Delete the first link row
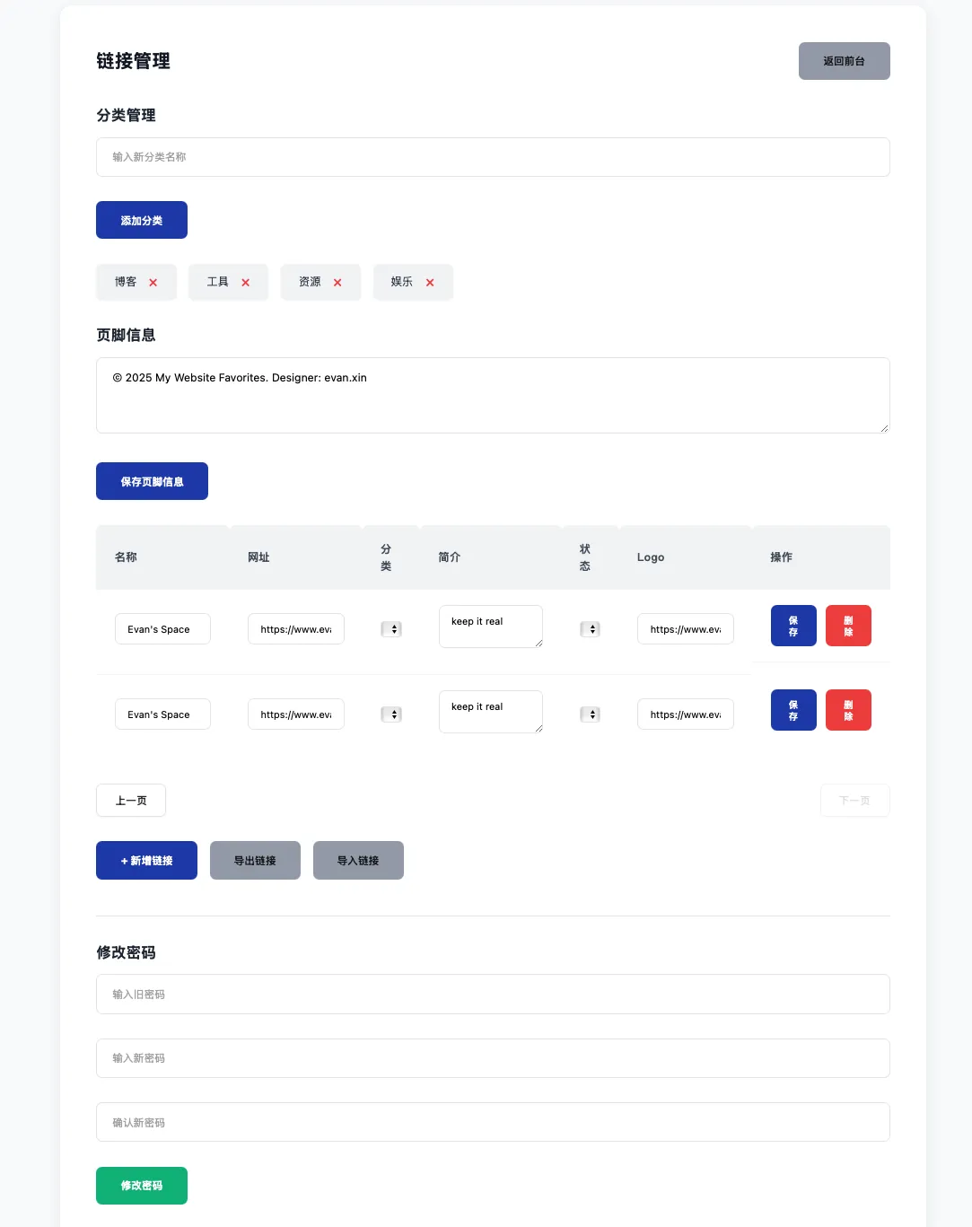 [848, 626]
